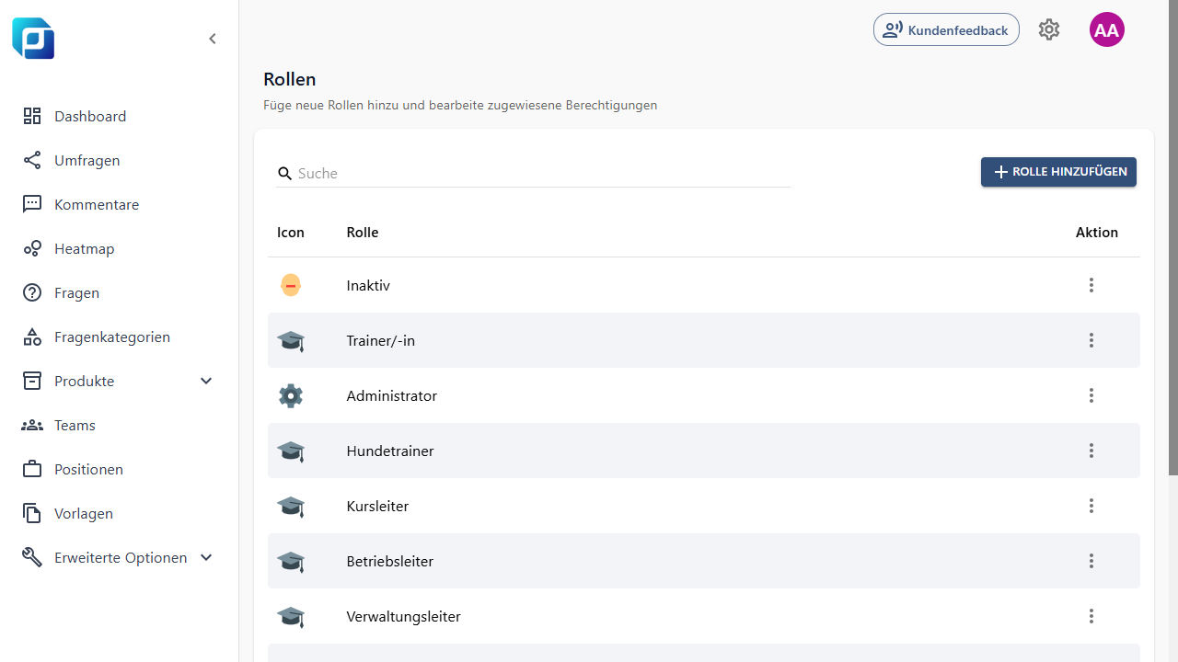Open action menu for Trainer/-in role
This screenshot has width=1178, height=662.
(1091, 340)
